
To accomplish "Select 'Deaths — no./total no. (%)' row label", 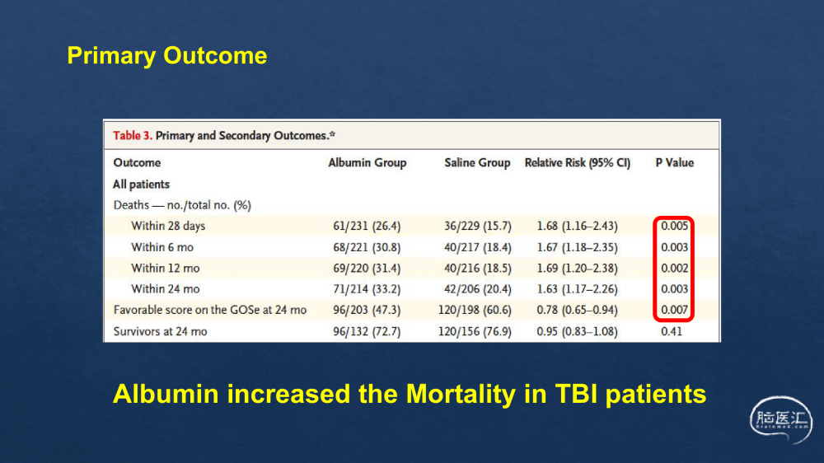I will point(182,205).
